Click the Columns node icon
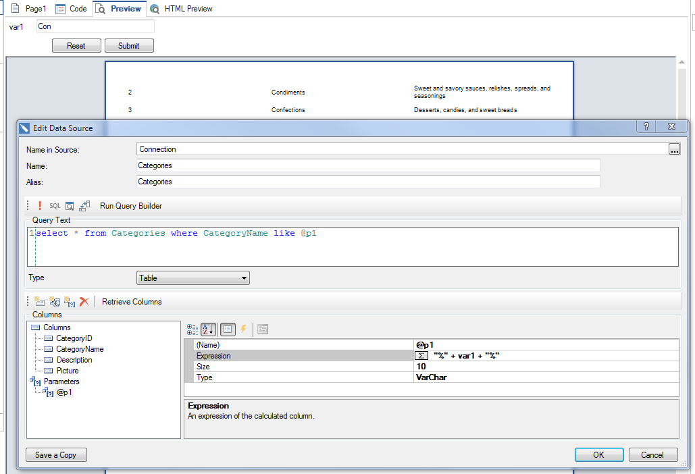695x474 pixels. click(35, 327)
